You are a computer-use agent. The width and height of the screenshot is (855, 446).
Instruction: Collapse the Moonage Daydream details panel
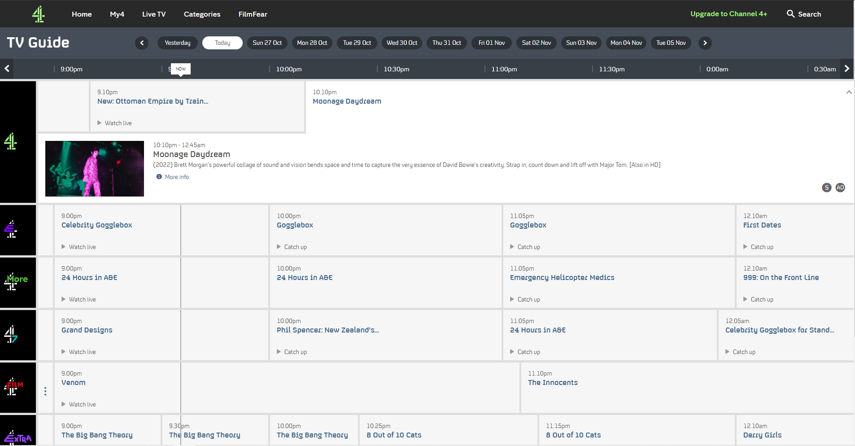pos(849,92)
